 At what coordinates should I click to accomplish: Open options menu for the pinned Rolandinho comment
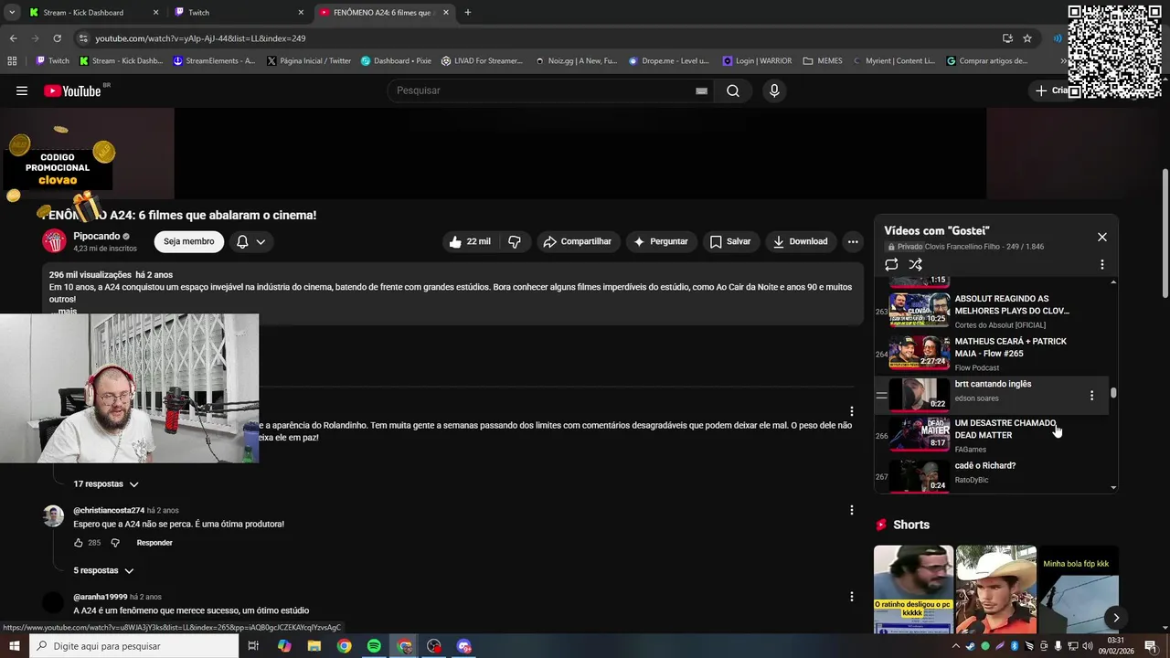pos(852,411)
